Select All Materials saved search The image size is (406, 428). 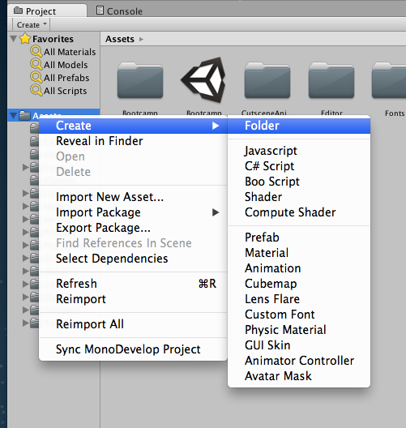pos(70,52)
